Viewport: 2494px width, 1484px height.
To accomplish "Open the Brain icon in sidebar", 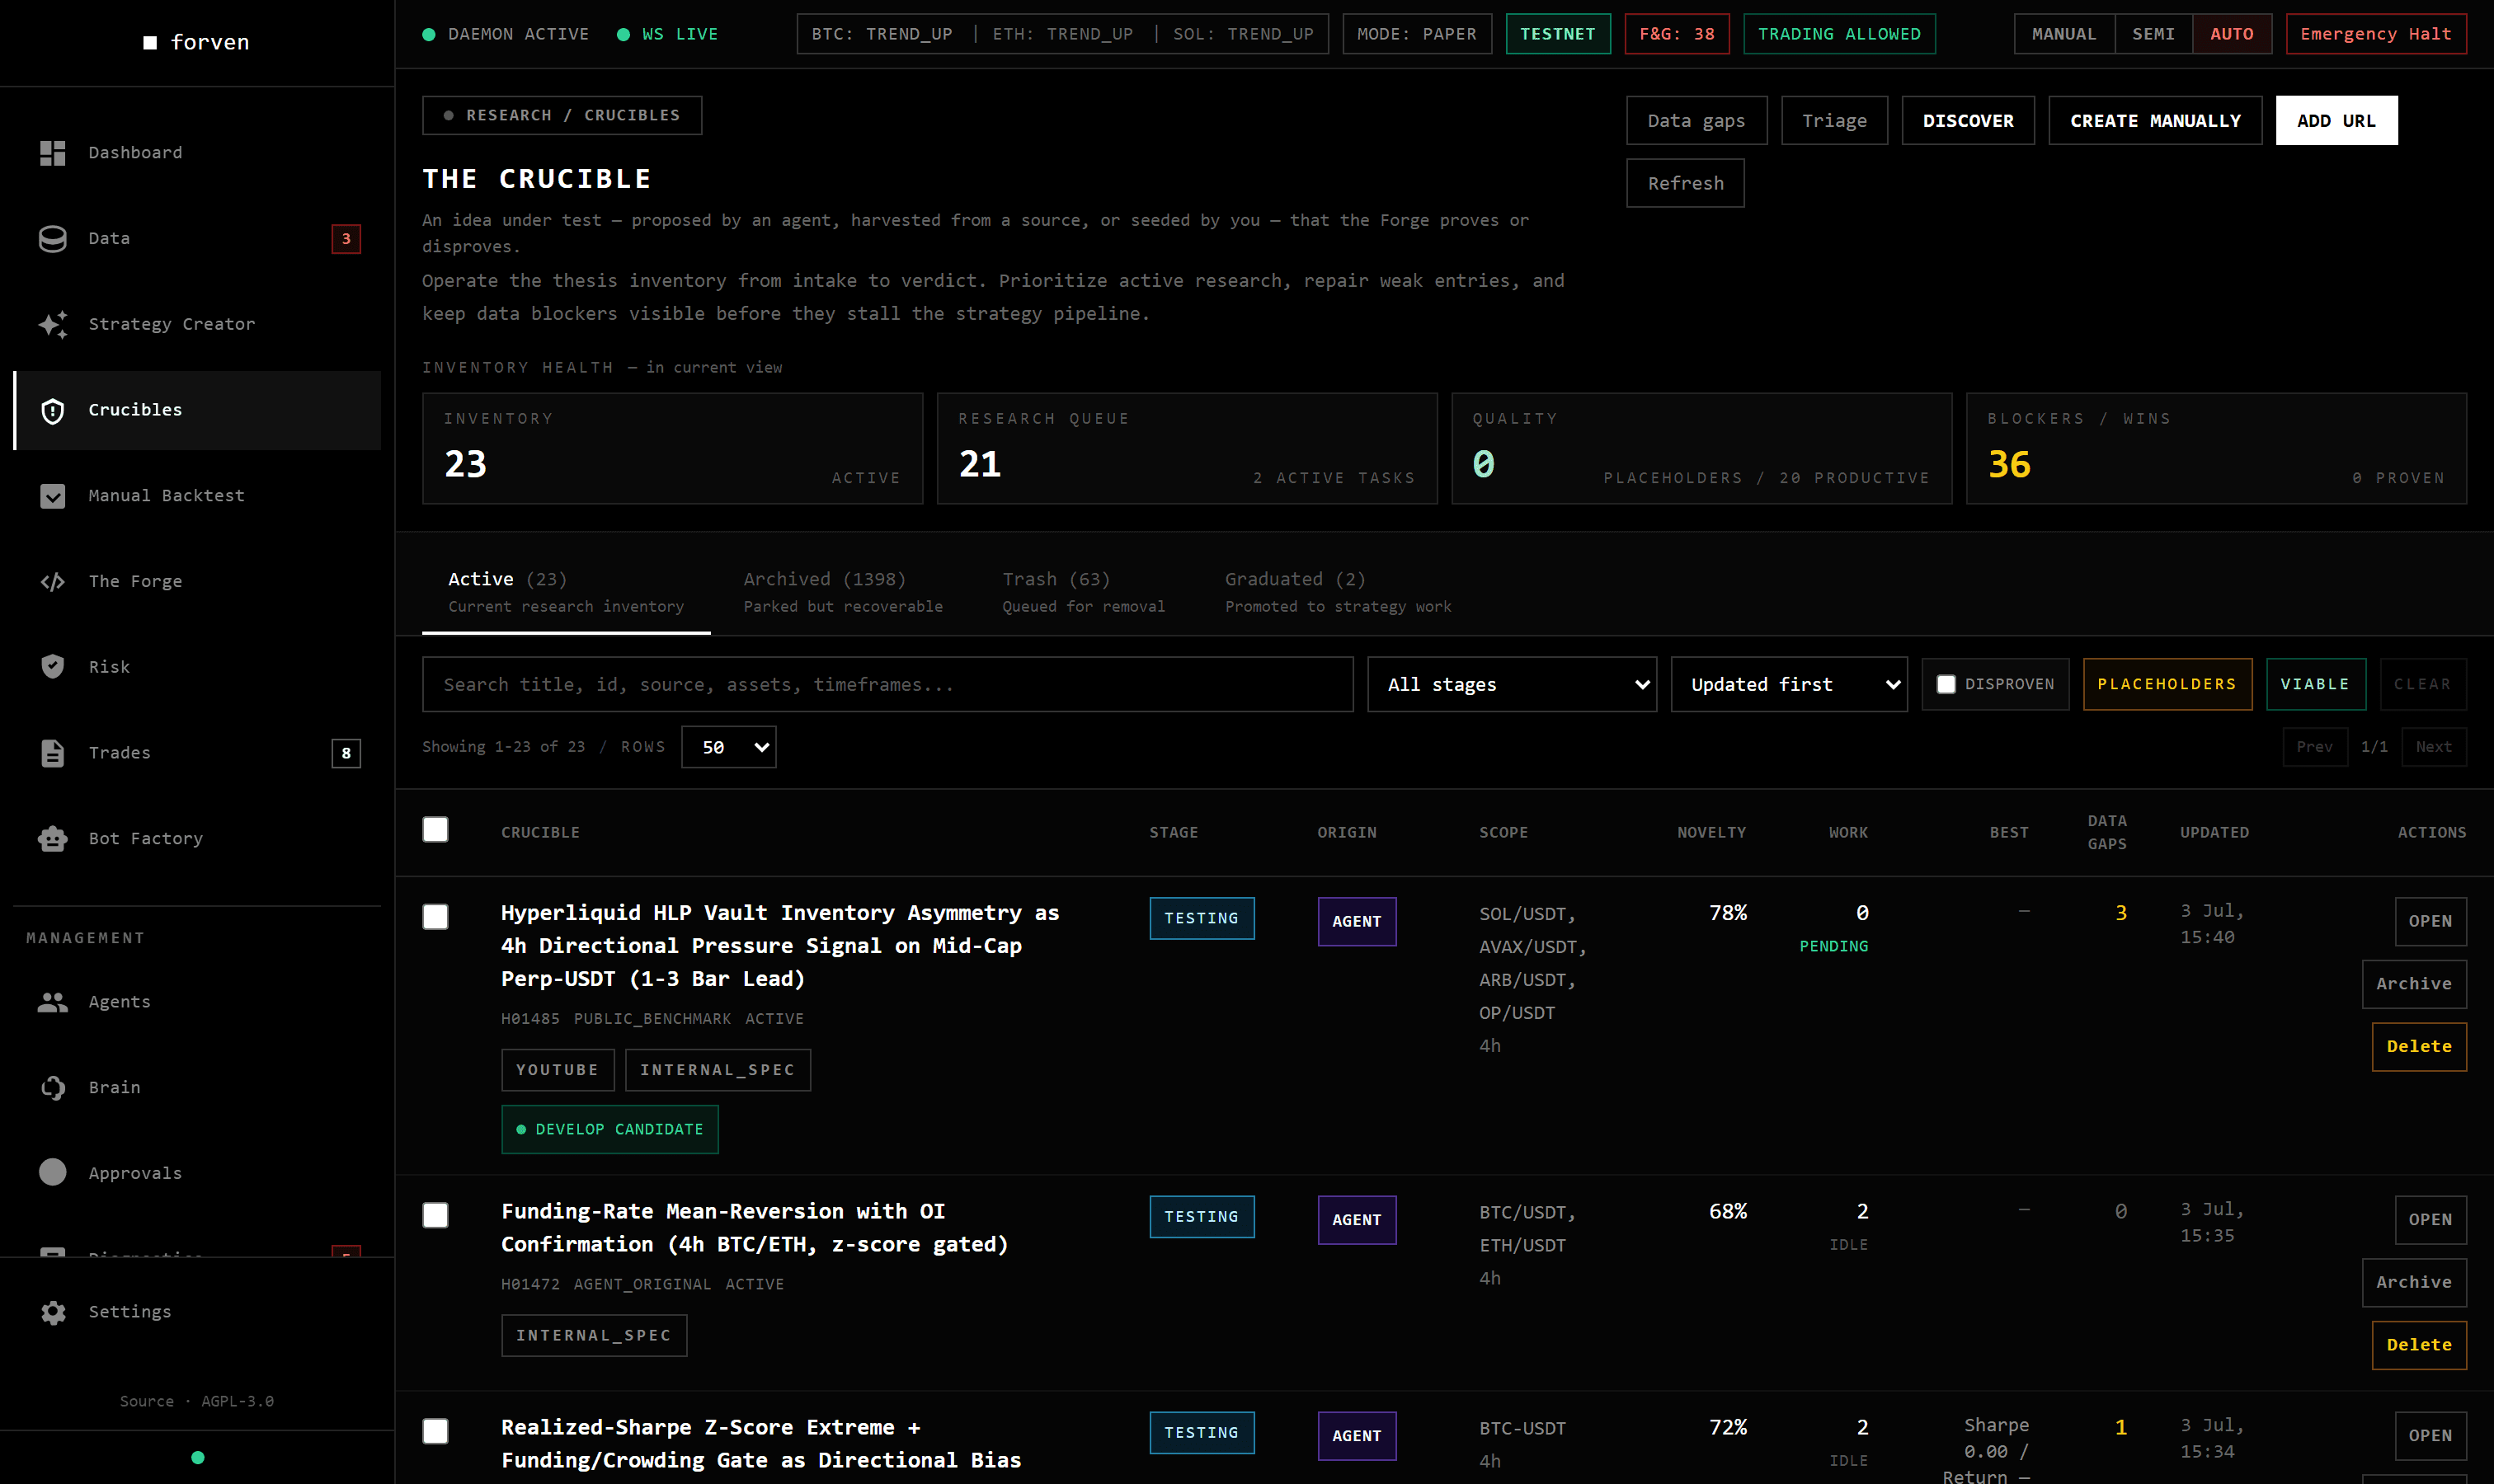I will pos(52,1088).
